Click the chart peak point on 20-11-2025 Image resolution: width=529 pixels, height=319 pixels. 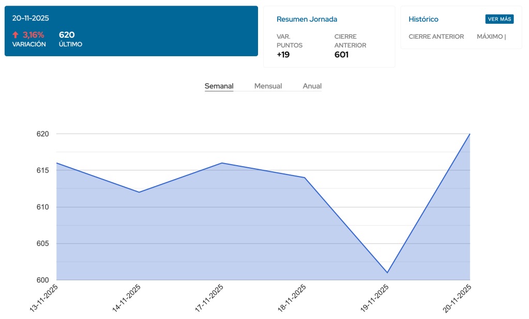(470, 134)
